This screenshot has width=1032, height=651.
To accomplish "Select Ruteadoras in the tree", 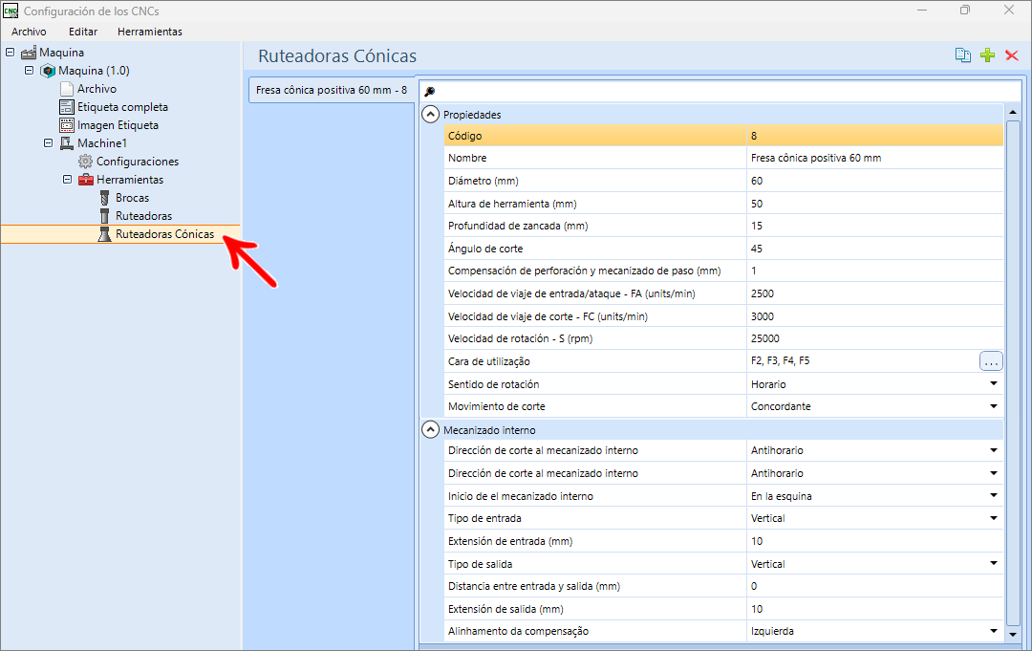I will click(x=143, y=216).
